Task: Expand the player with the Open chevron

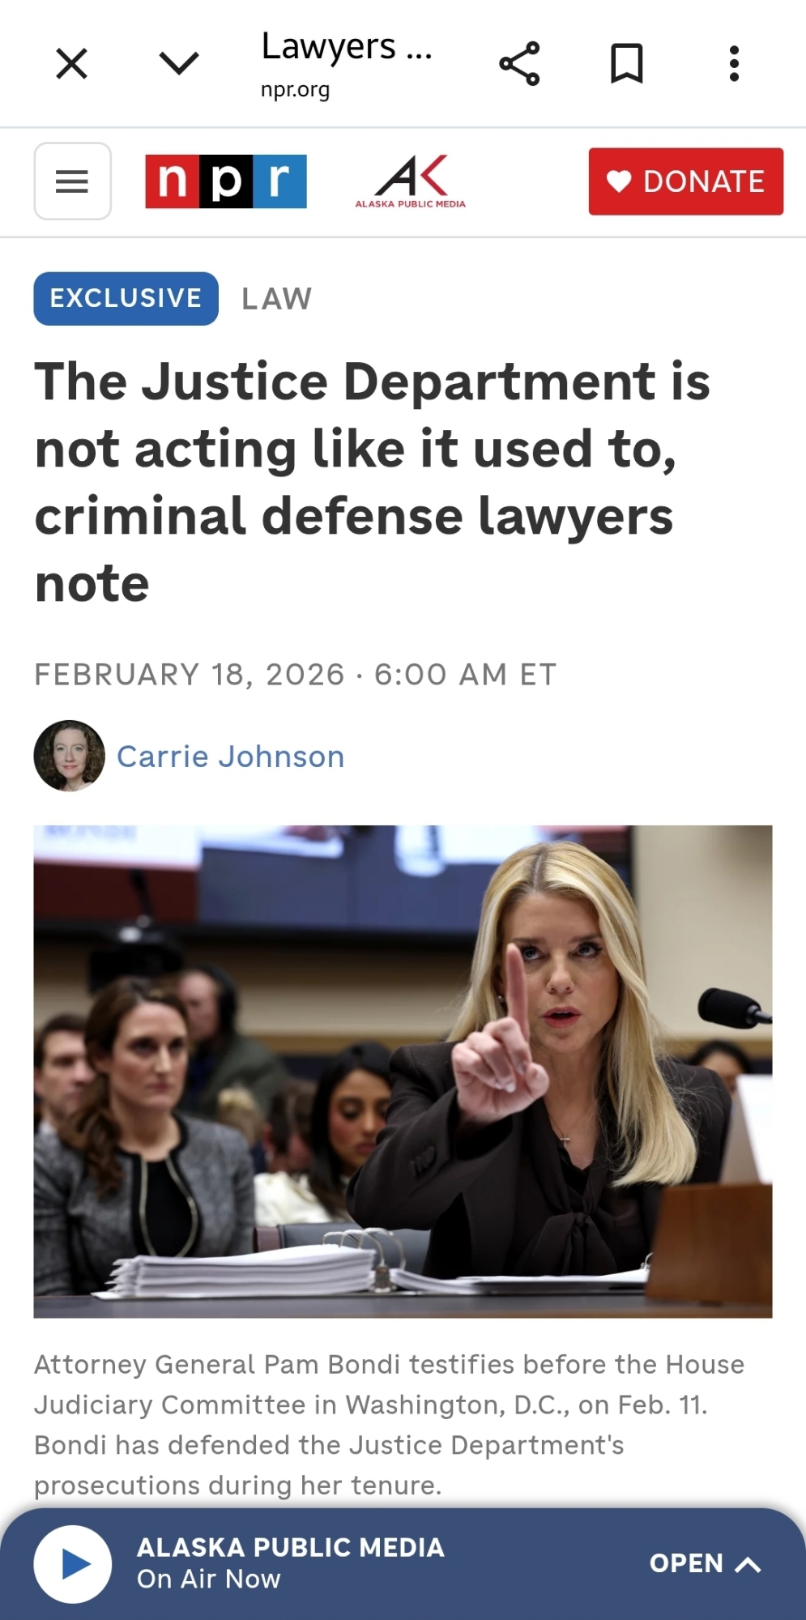Action: [705, 1563]
